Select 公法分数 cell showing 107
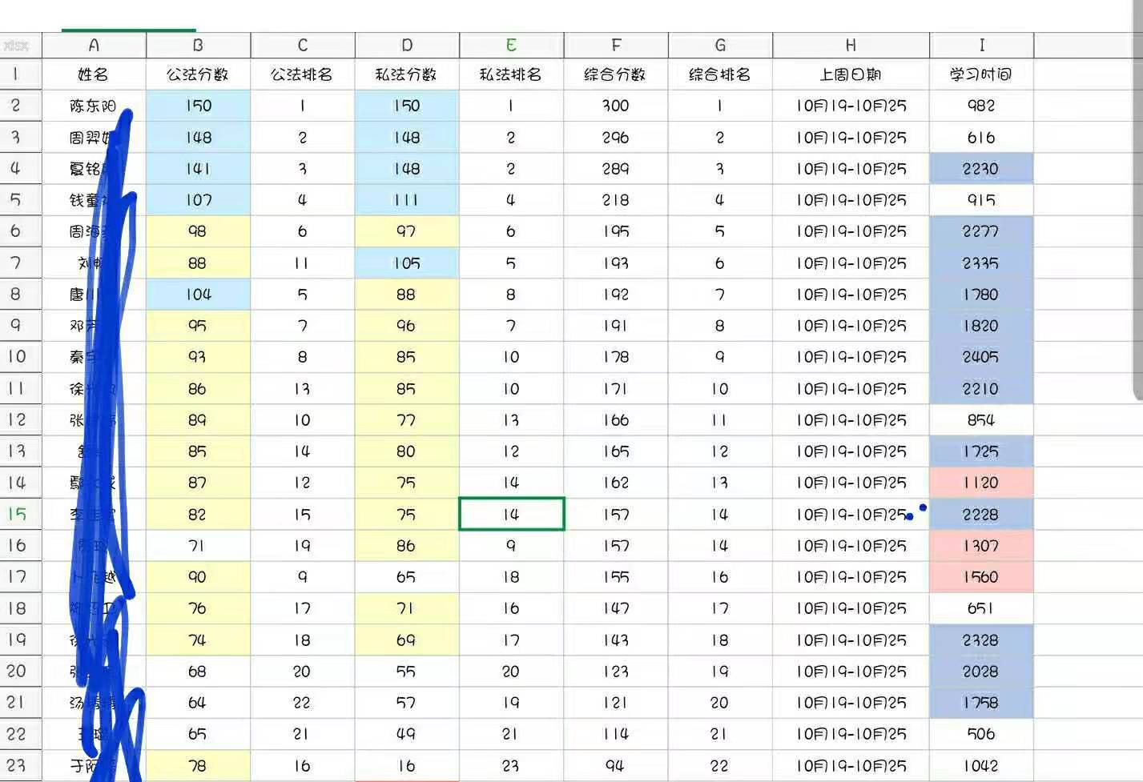Viewport: 1143px width, 782px height. pyautogui.click(x=199, y=200)
